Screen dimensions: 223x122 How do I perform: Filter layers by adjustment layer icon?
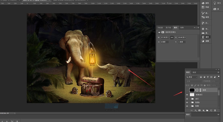click(x=204, y=77)
